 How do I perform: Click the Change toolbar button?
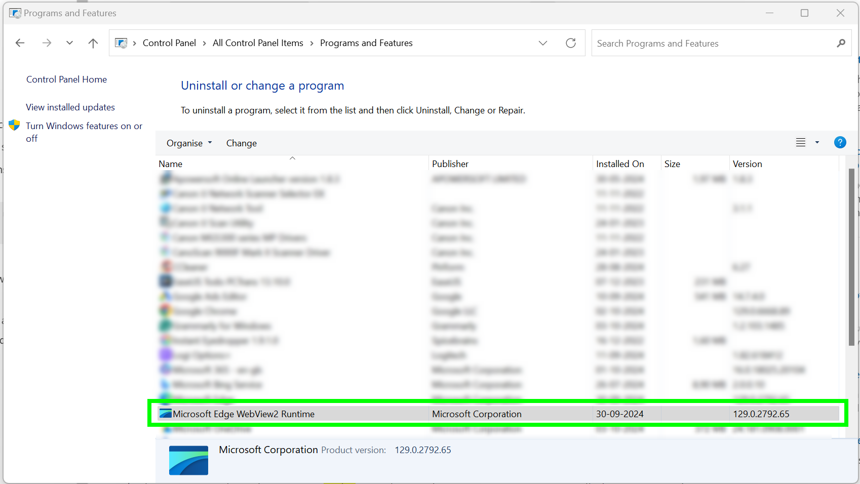[242, 143]
